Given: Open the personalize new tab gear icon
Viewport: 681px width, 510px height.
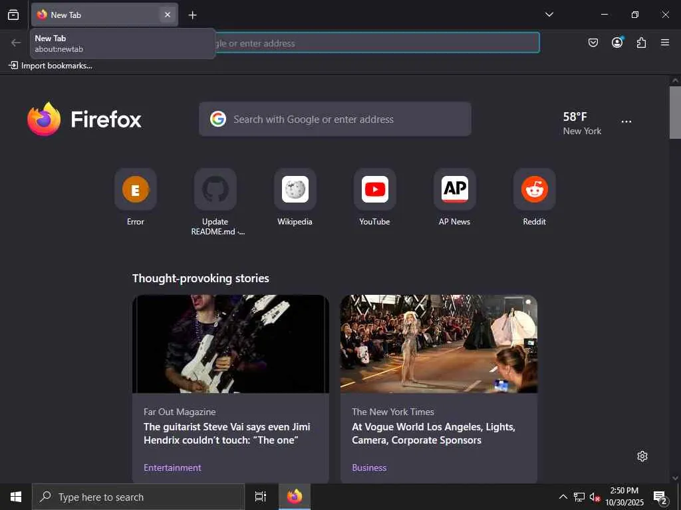Looking at the screenshot, I should point(642,456).
